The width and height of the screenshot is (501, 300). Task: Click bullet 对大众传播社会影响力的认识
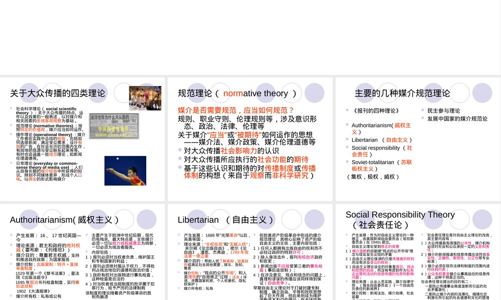pos(231,151)
